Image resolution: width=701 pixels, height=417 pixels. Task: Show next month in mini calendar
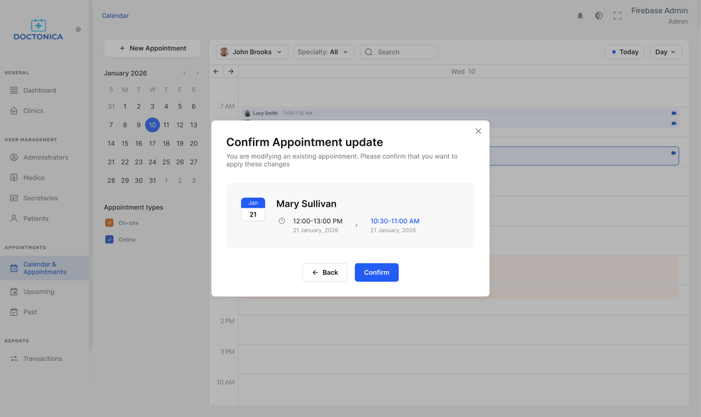[x=197, y=73]
